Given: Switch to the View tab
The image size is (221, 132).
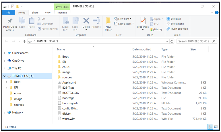Looking at the screenshot, I should (x=48, y=13).
